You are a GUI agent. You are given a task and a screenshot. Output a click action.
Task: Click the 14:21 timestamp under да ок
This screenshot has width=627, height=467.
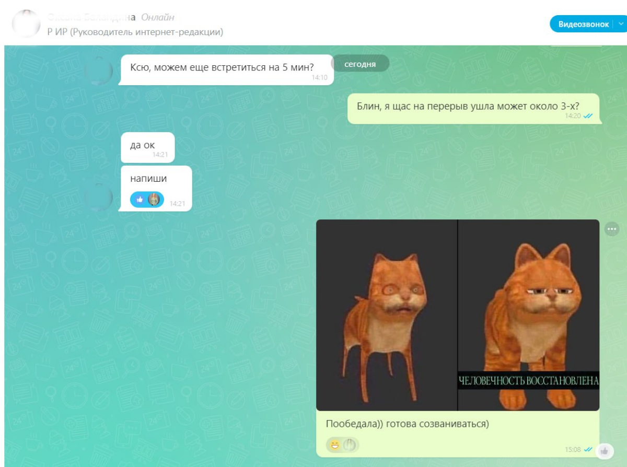click(160, 155)
